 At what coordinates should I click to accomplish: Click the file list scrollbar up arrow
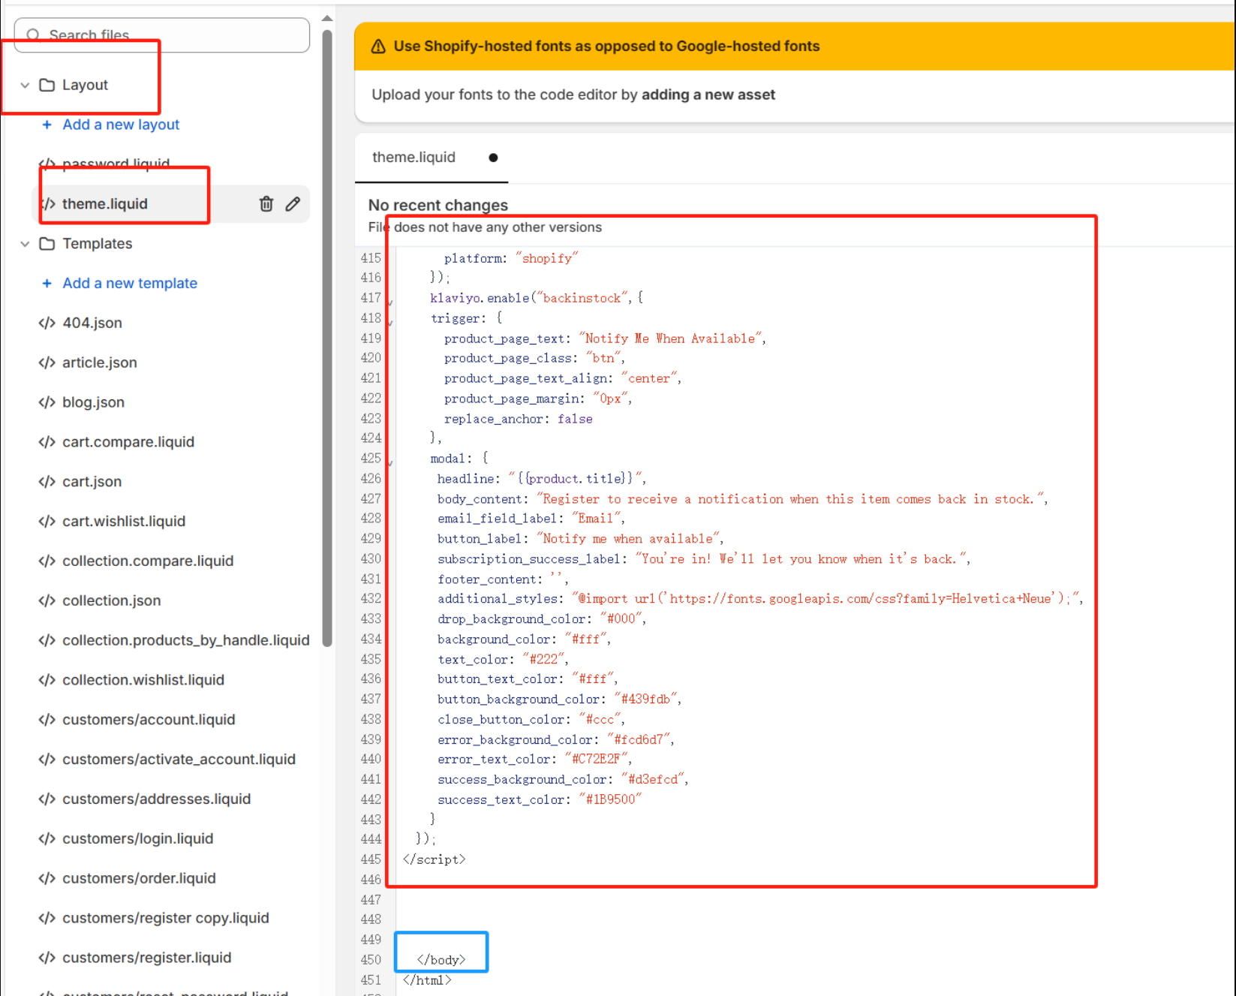327,18
